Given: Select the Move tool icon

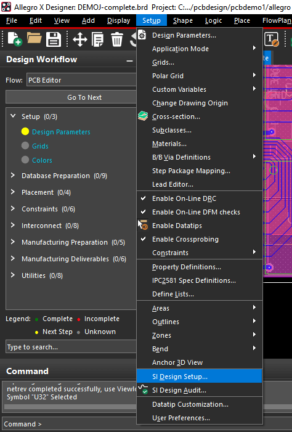Looking at the screenshot, I should [80, 39].
